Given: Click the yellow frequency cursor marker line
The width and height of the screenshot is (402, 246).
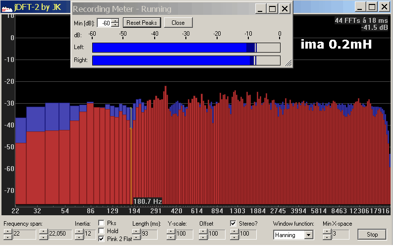Looking at the screenshot, I should click(131, 156).
